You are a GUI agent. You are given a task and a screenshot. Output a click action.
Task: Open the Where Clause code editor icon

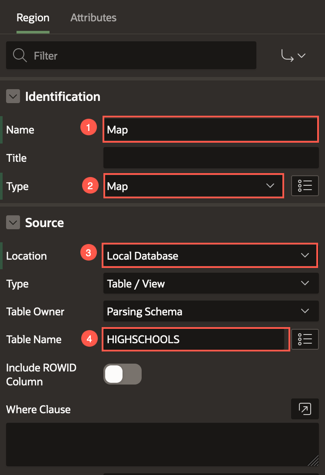click(x=305, y=409)
